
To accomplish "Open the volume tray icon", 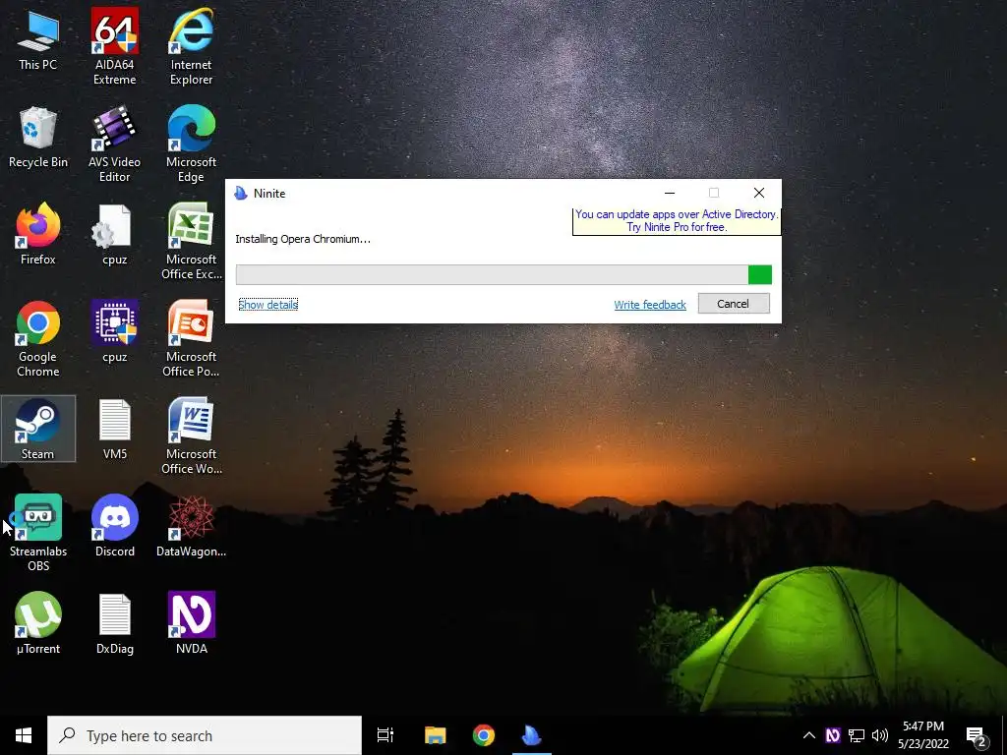I will (x=880, y=735).
